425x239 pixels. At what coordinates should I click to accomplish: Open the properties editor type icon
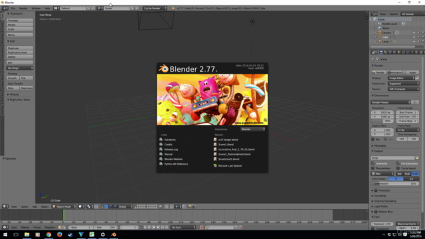click(x=374, y=52)
